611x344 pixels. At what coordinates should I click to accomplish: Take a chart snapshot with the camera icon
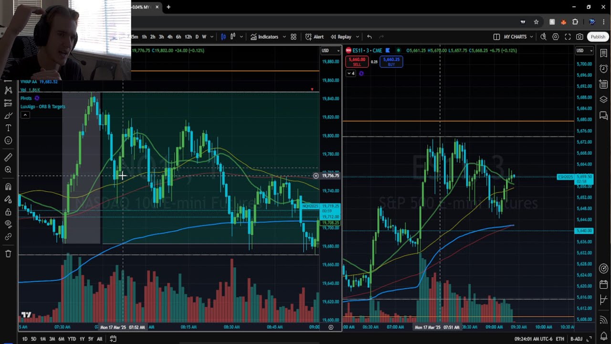tap(579, 37)
